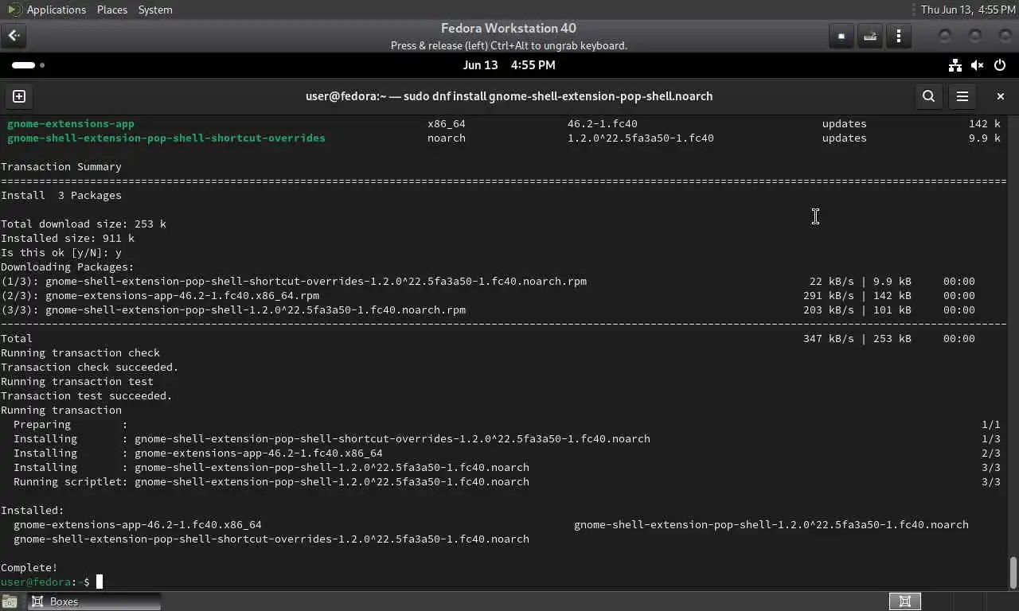Open terminal search with magnifier icon

pos(928,96)
